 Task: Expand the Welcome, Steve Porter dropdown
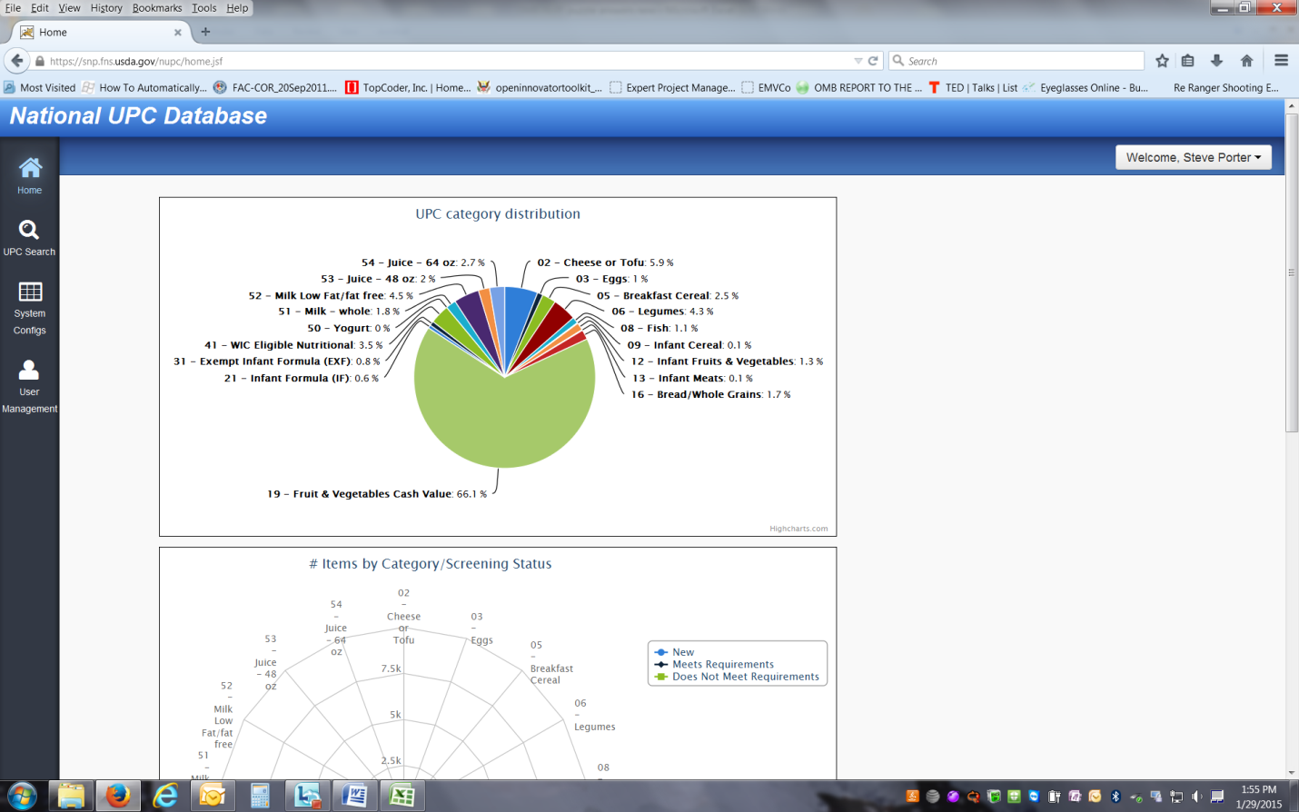click(x=1193, y=157)
